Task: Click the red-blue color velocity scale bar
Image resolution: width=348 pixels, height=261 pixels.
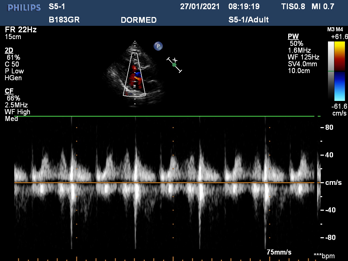Action: tap(340, 71)
